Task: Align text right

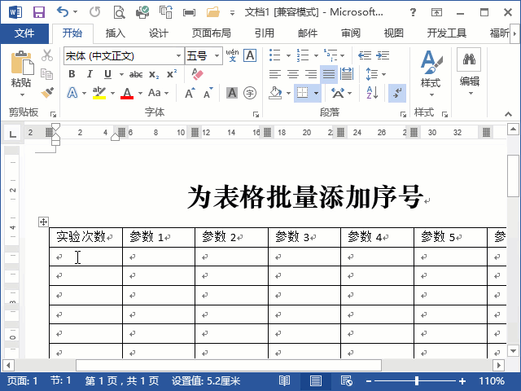Action: tap(311, 74)
